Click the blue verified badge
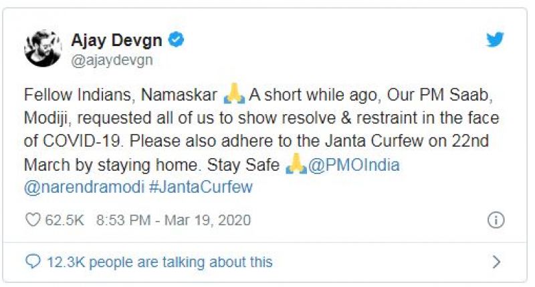Screen dimensions: 535x287 (177, 40)
